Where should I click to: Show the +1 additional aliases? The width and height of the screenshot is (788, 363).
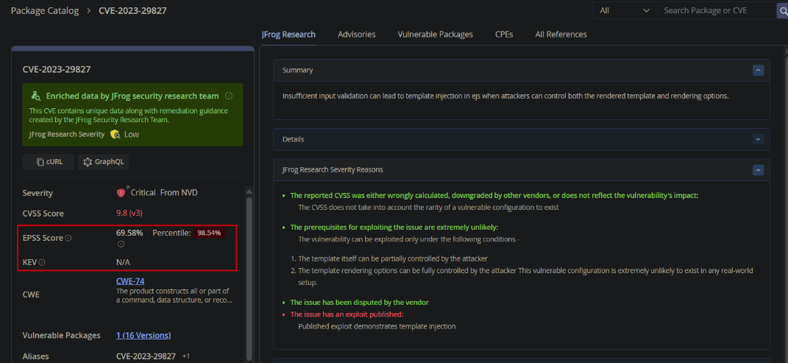tap(186, 356)
